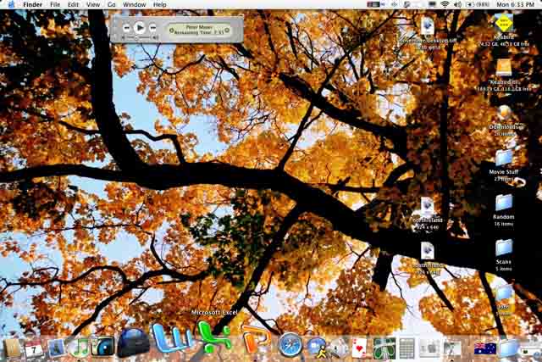Open the Australian flag icon in dock
The height and width of the screenshot is (362, 542).
click(485, 348)
